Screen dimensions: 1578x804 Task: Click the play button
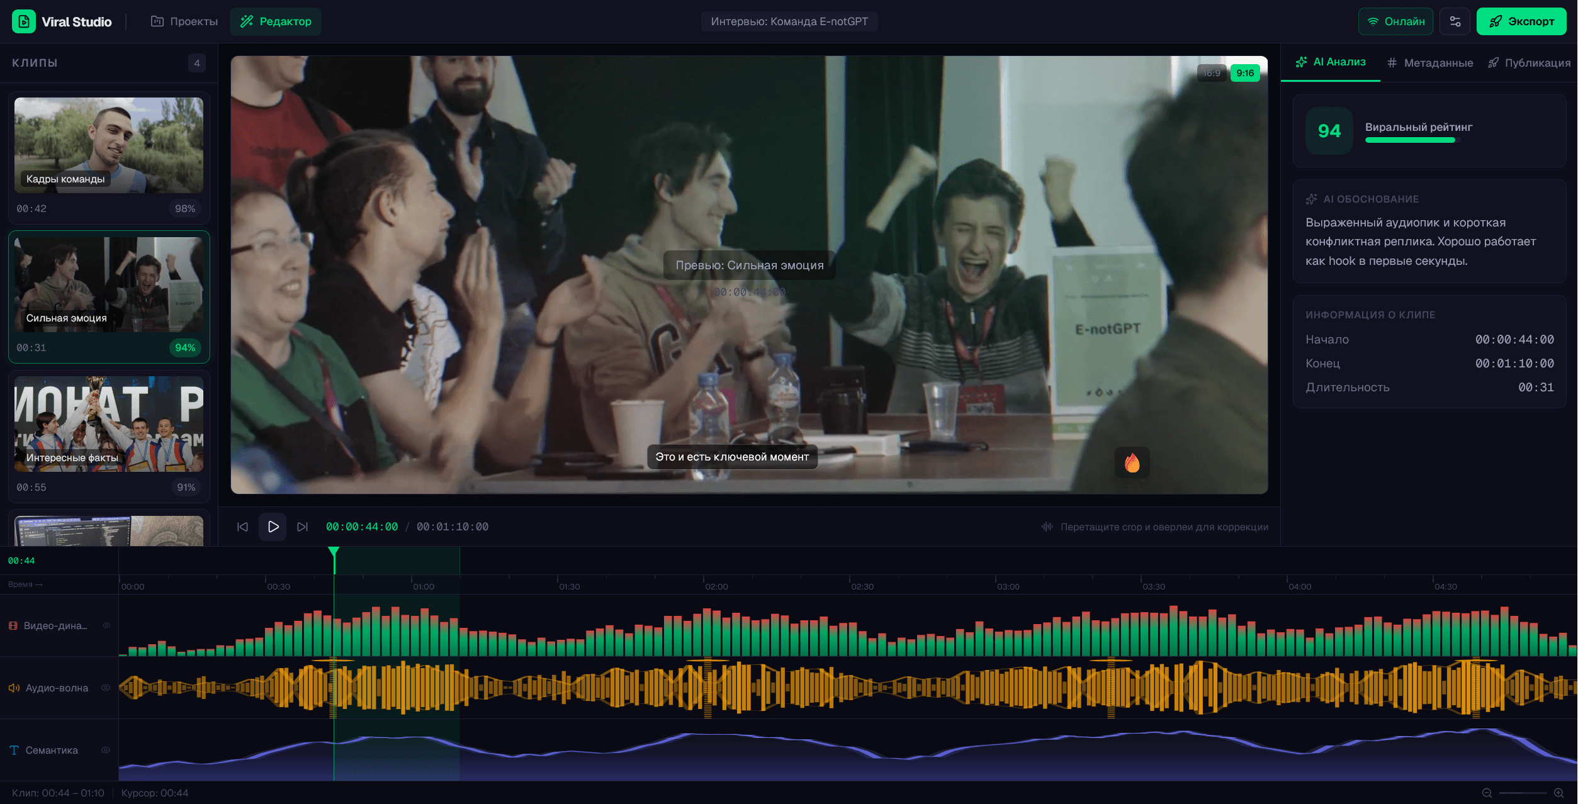pos(273,527)
